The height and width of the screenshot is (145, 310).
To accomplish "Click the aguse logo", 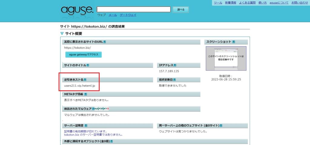I will pyautogui.click(x=77, y=10).
